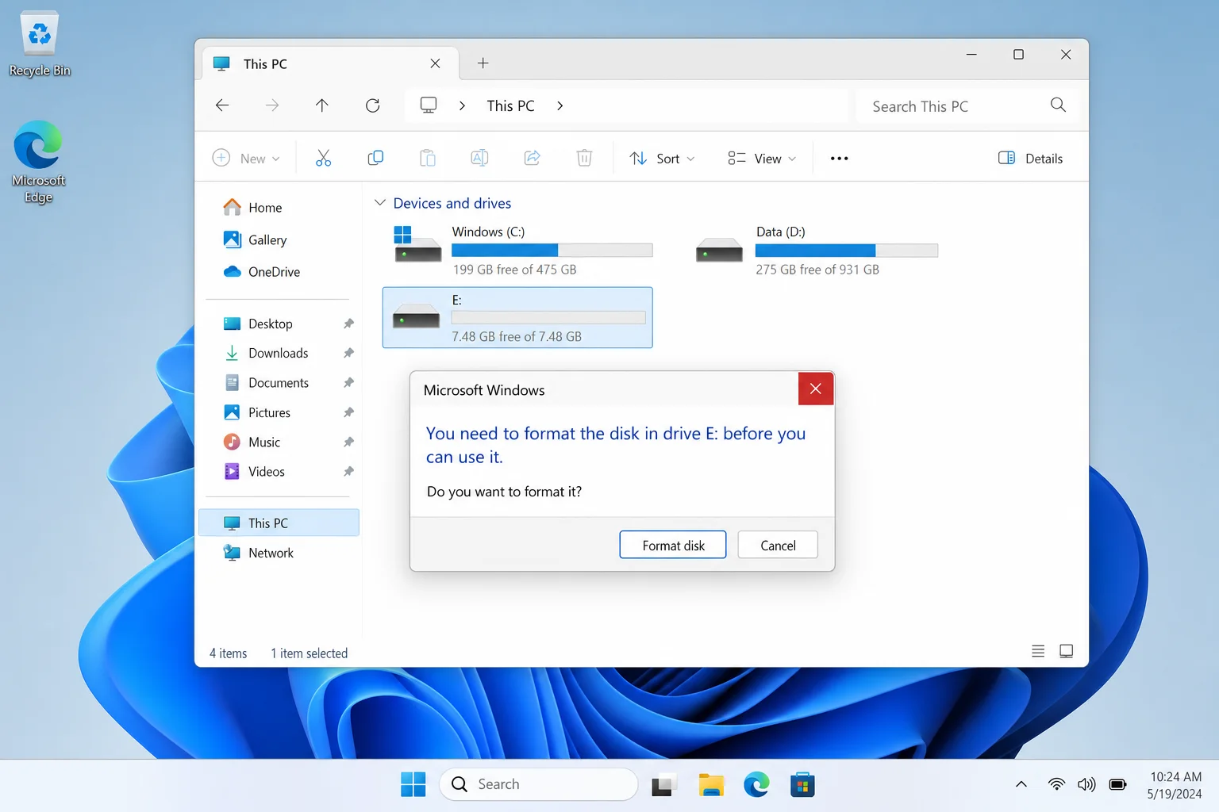Expand chevron after This PC in address bar
This screenshot has width=1219, height=812.
point(560,105)
